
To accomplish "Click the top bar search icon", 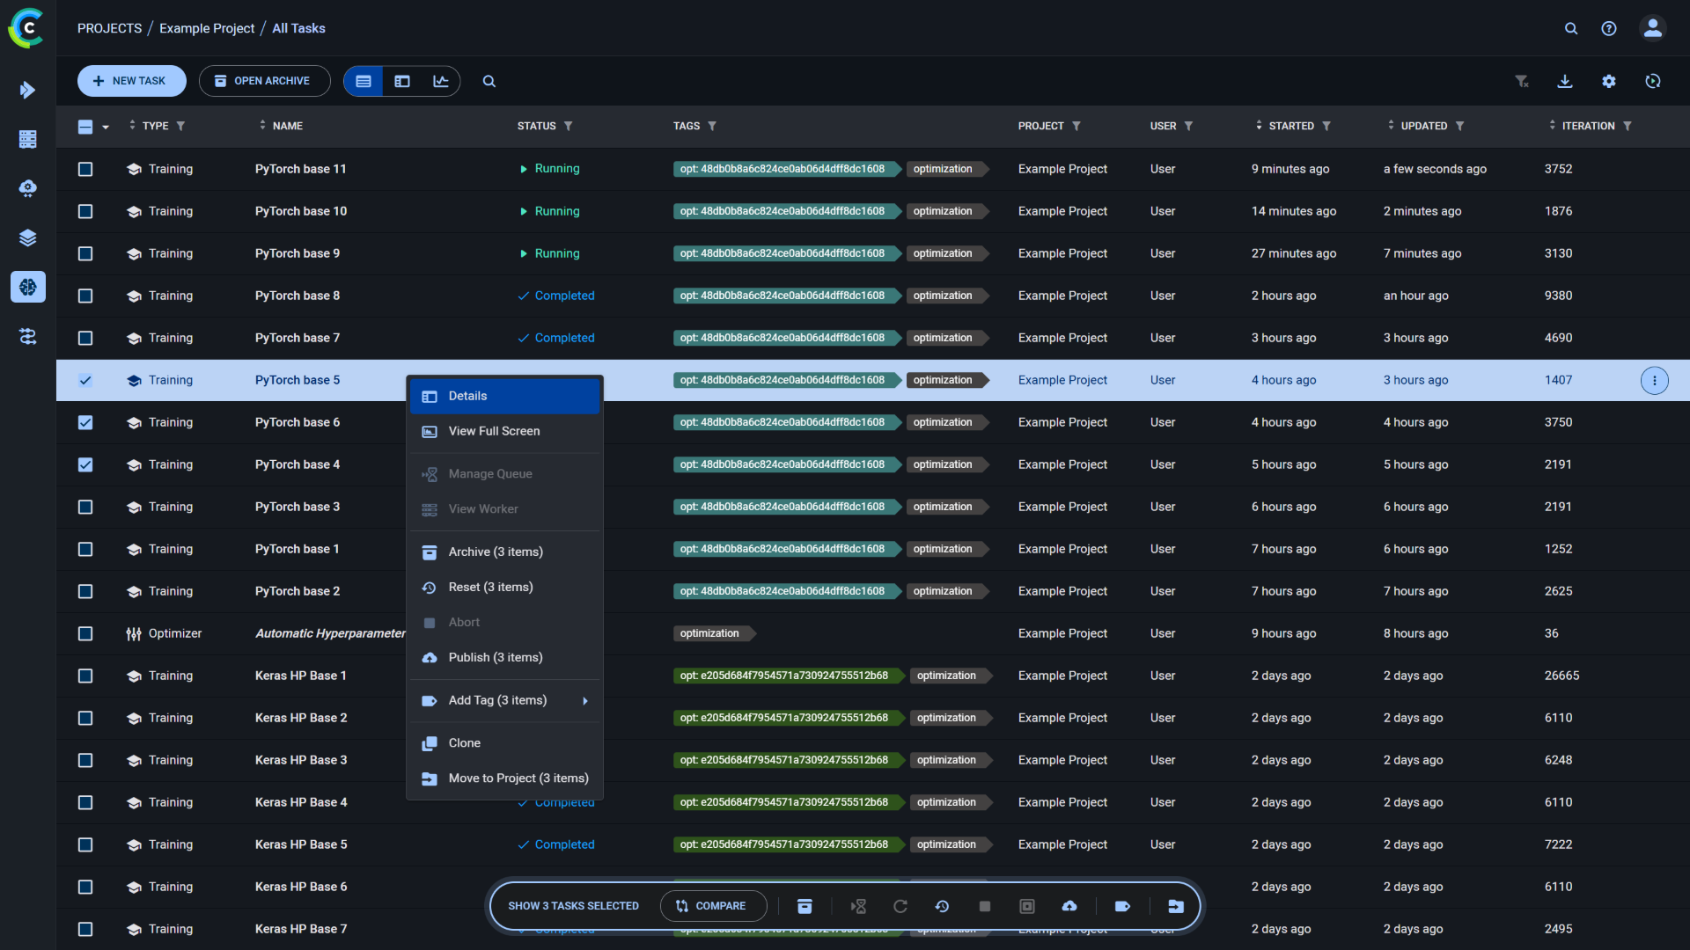I will [x=1571, y=28].
